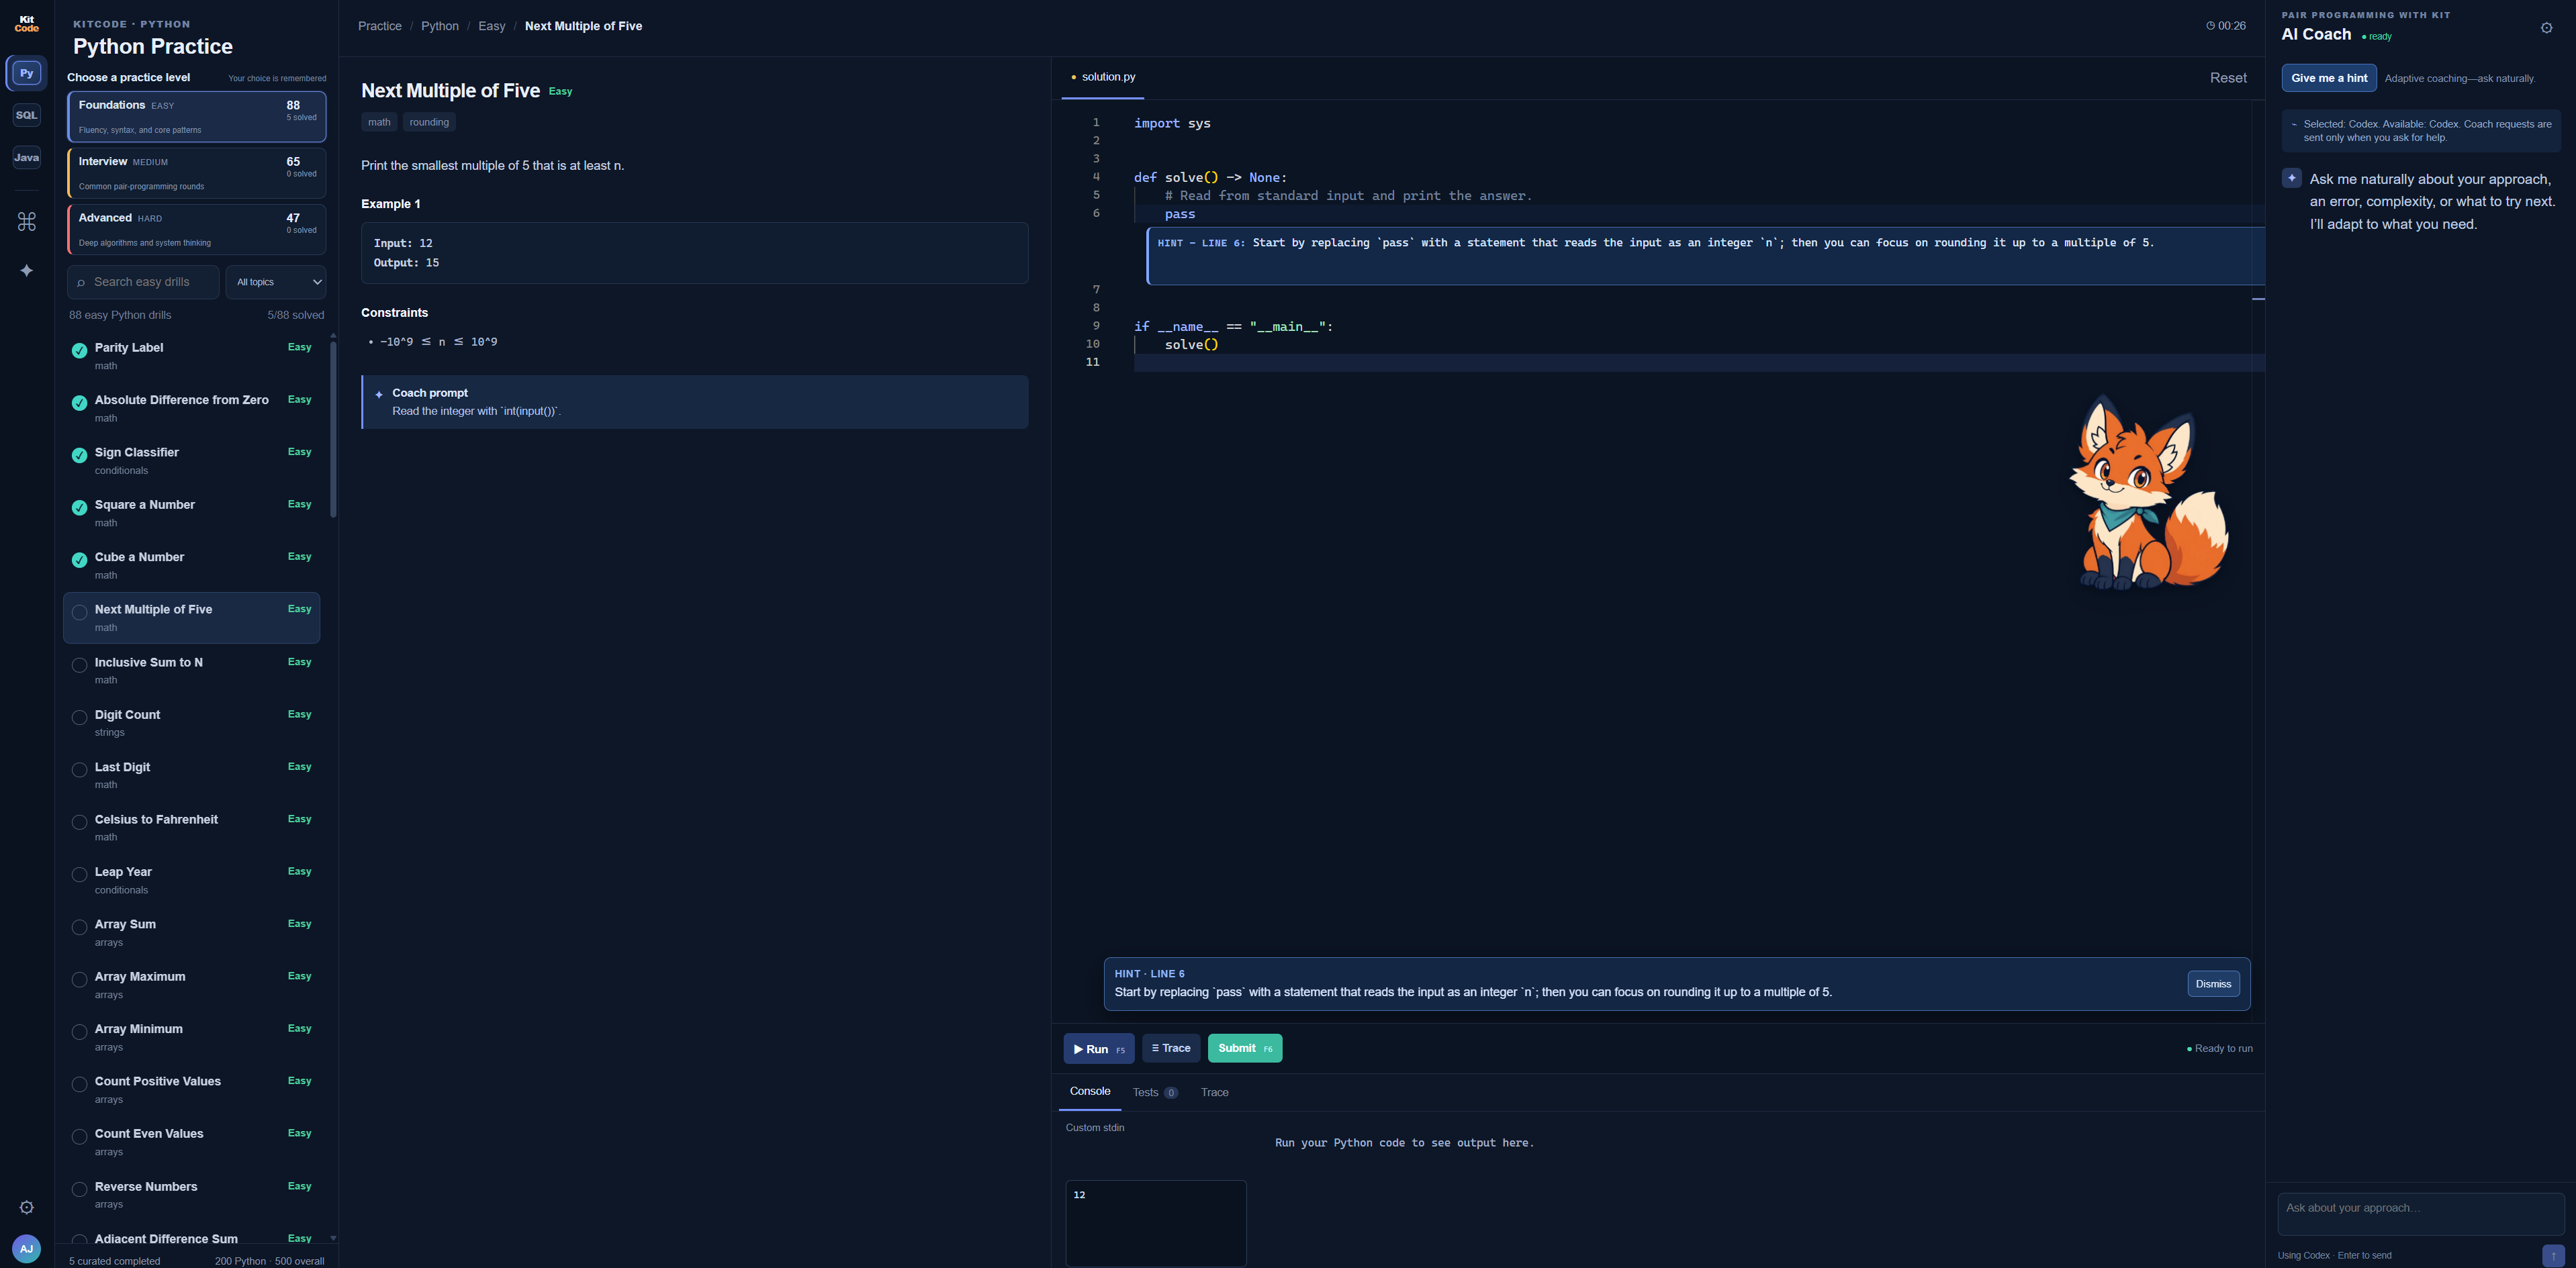
Task: Switch to the SQL language icon
Action: [x=27, y=115]
